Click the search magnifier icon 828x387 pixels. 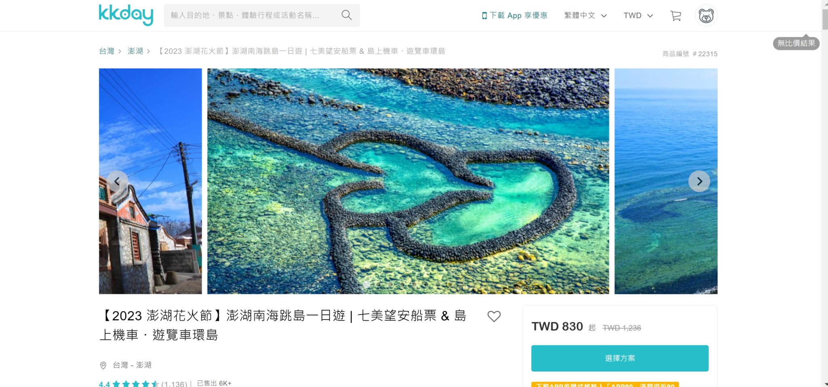click(346, 15)
